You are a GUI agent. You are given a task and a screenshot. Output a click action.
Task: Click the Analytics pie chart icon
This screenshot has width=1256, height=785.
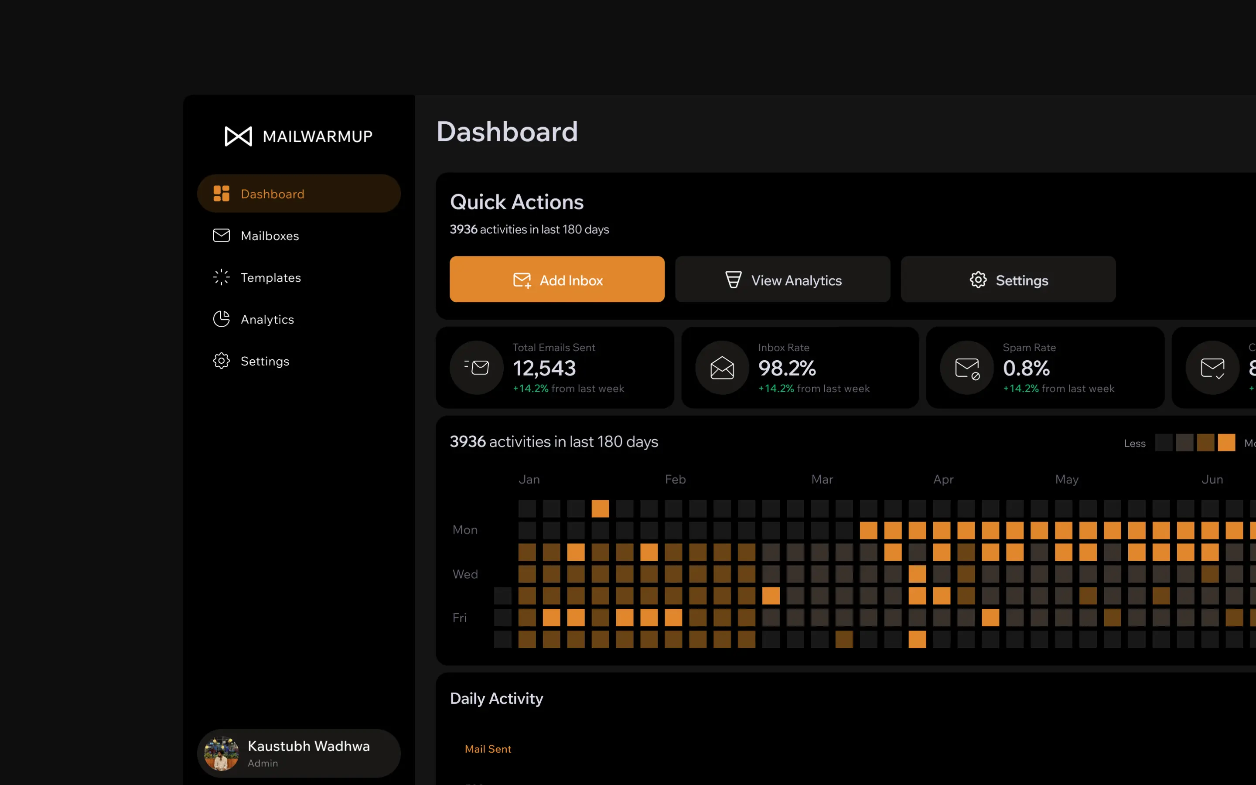(x=221, y=319)
